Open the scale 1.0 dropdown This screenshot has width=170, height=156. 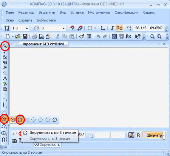27,28
